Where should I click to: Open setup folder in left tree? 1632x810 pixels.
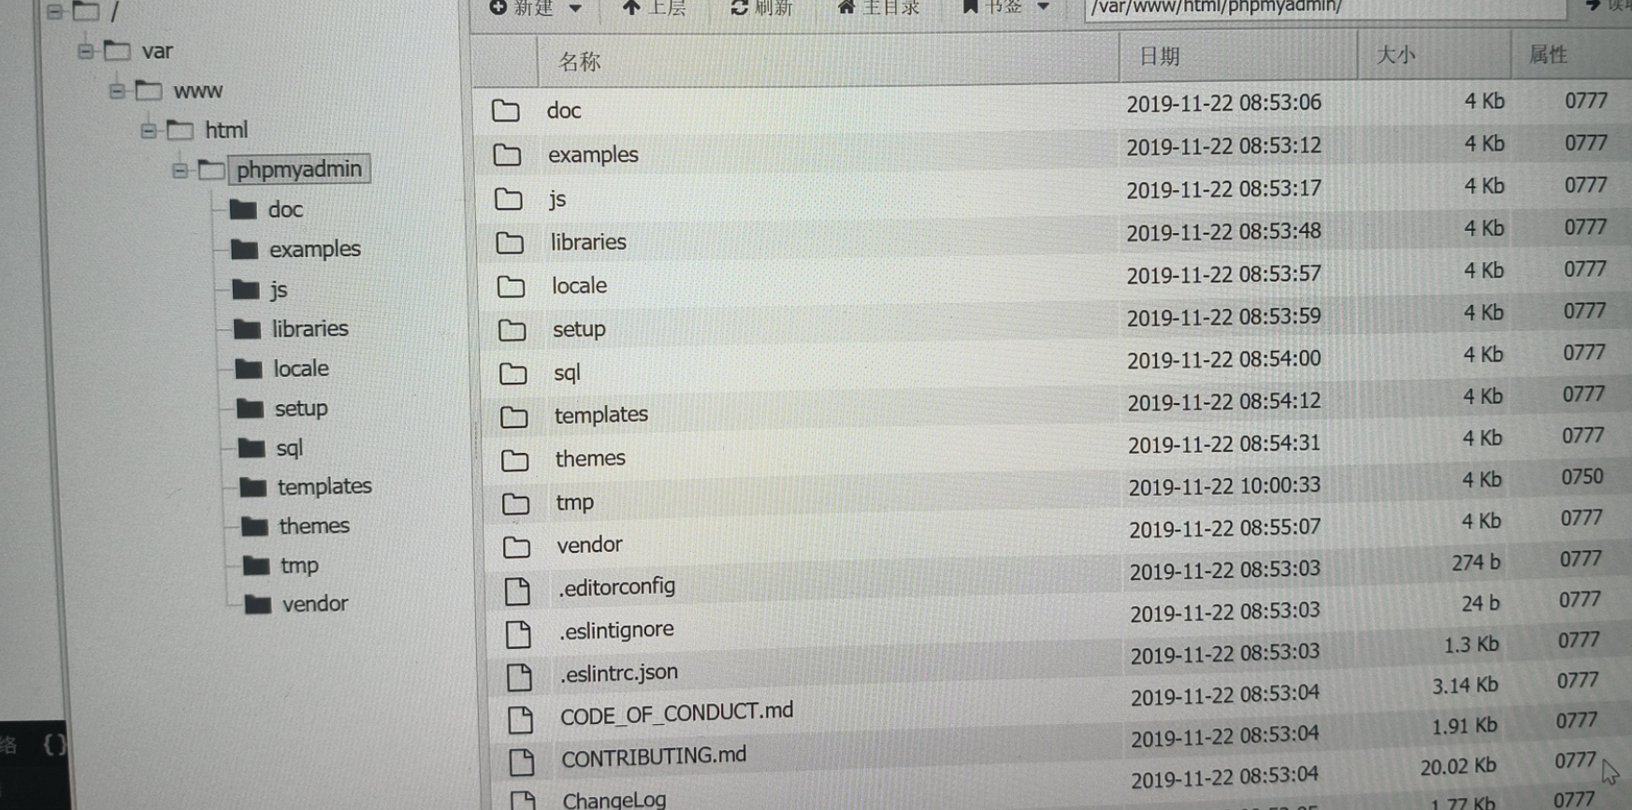pos(300,409)
